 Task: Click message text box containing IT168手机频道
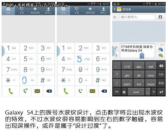tap(137, 51)
